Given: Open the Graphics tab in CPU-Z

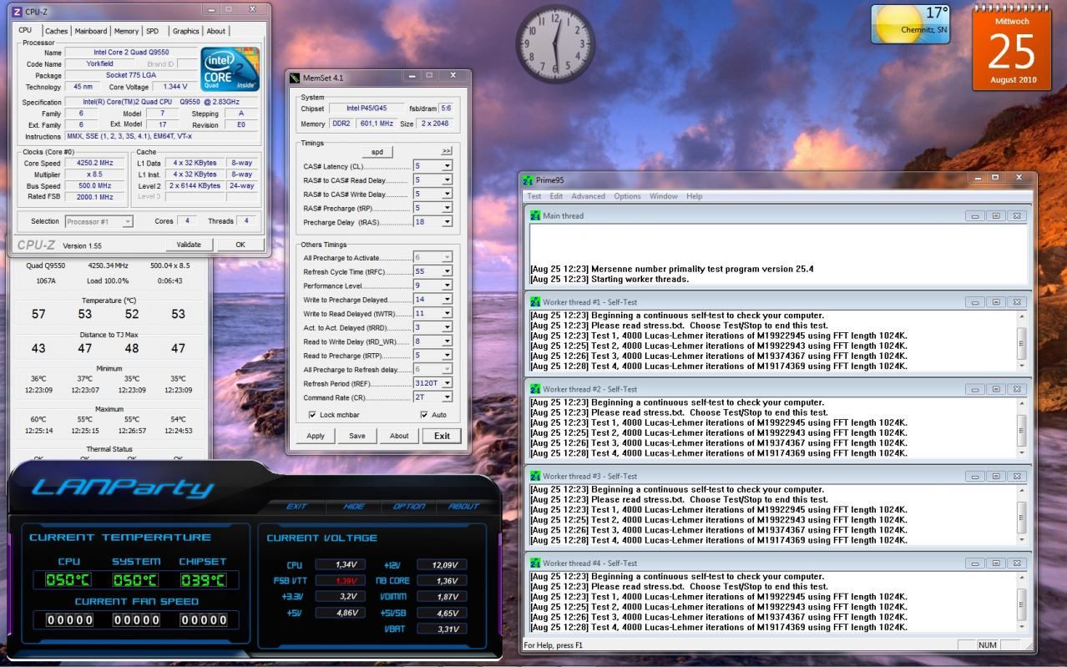Looking at the screenshot, I should (x=185, y=31).
